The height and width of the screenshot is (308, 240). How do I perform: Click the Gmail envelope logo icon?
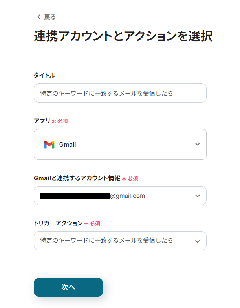click(49, 144)
